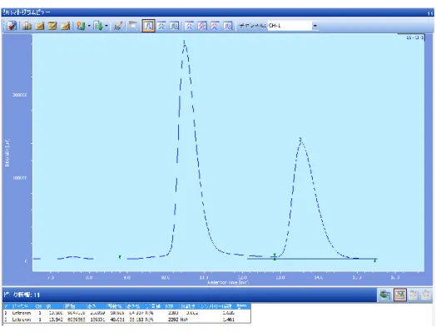Image resolution: width=436 pixels, height=332 pixels.
Task: Select the black stacked-peaks display mode icon
Action: tap(161, 26)
